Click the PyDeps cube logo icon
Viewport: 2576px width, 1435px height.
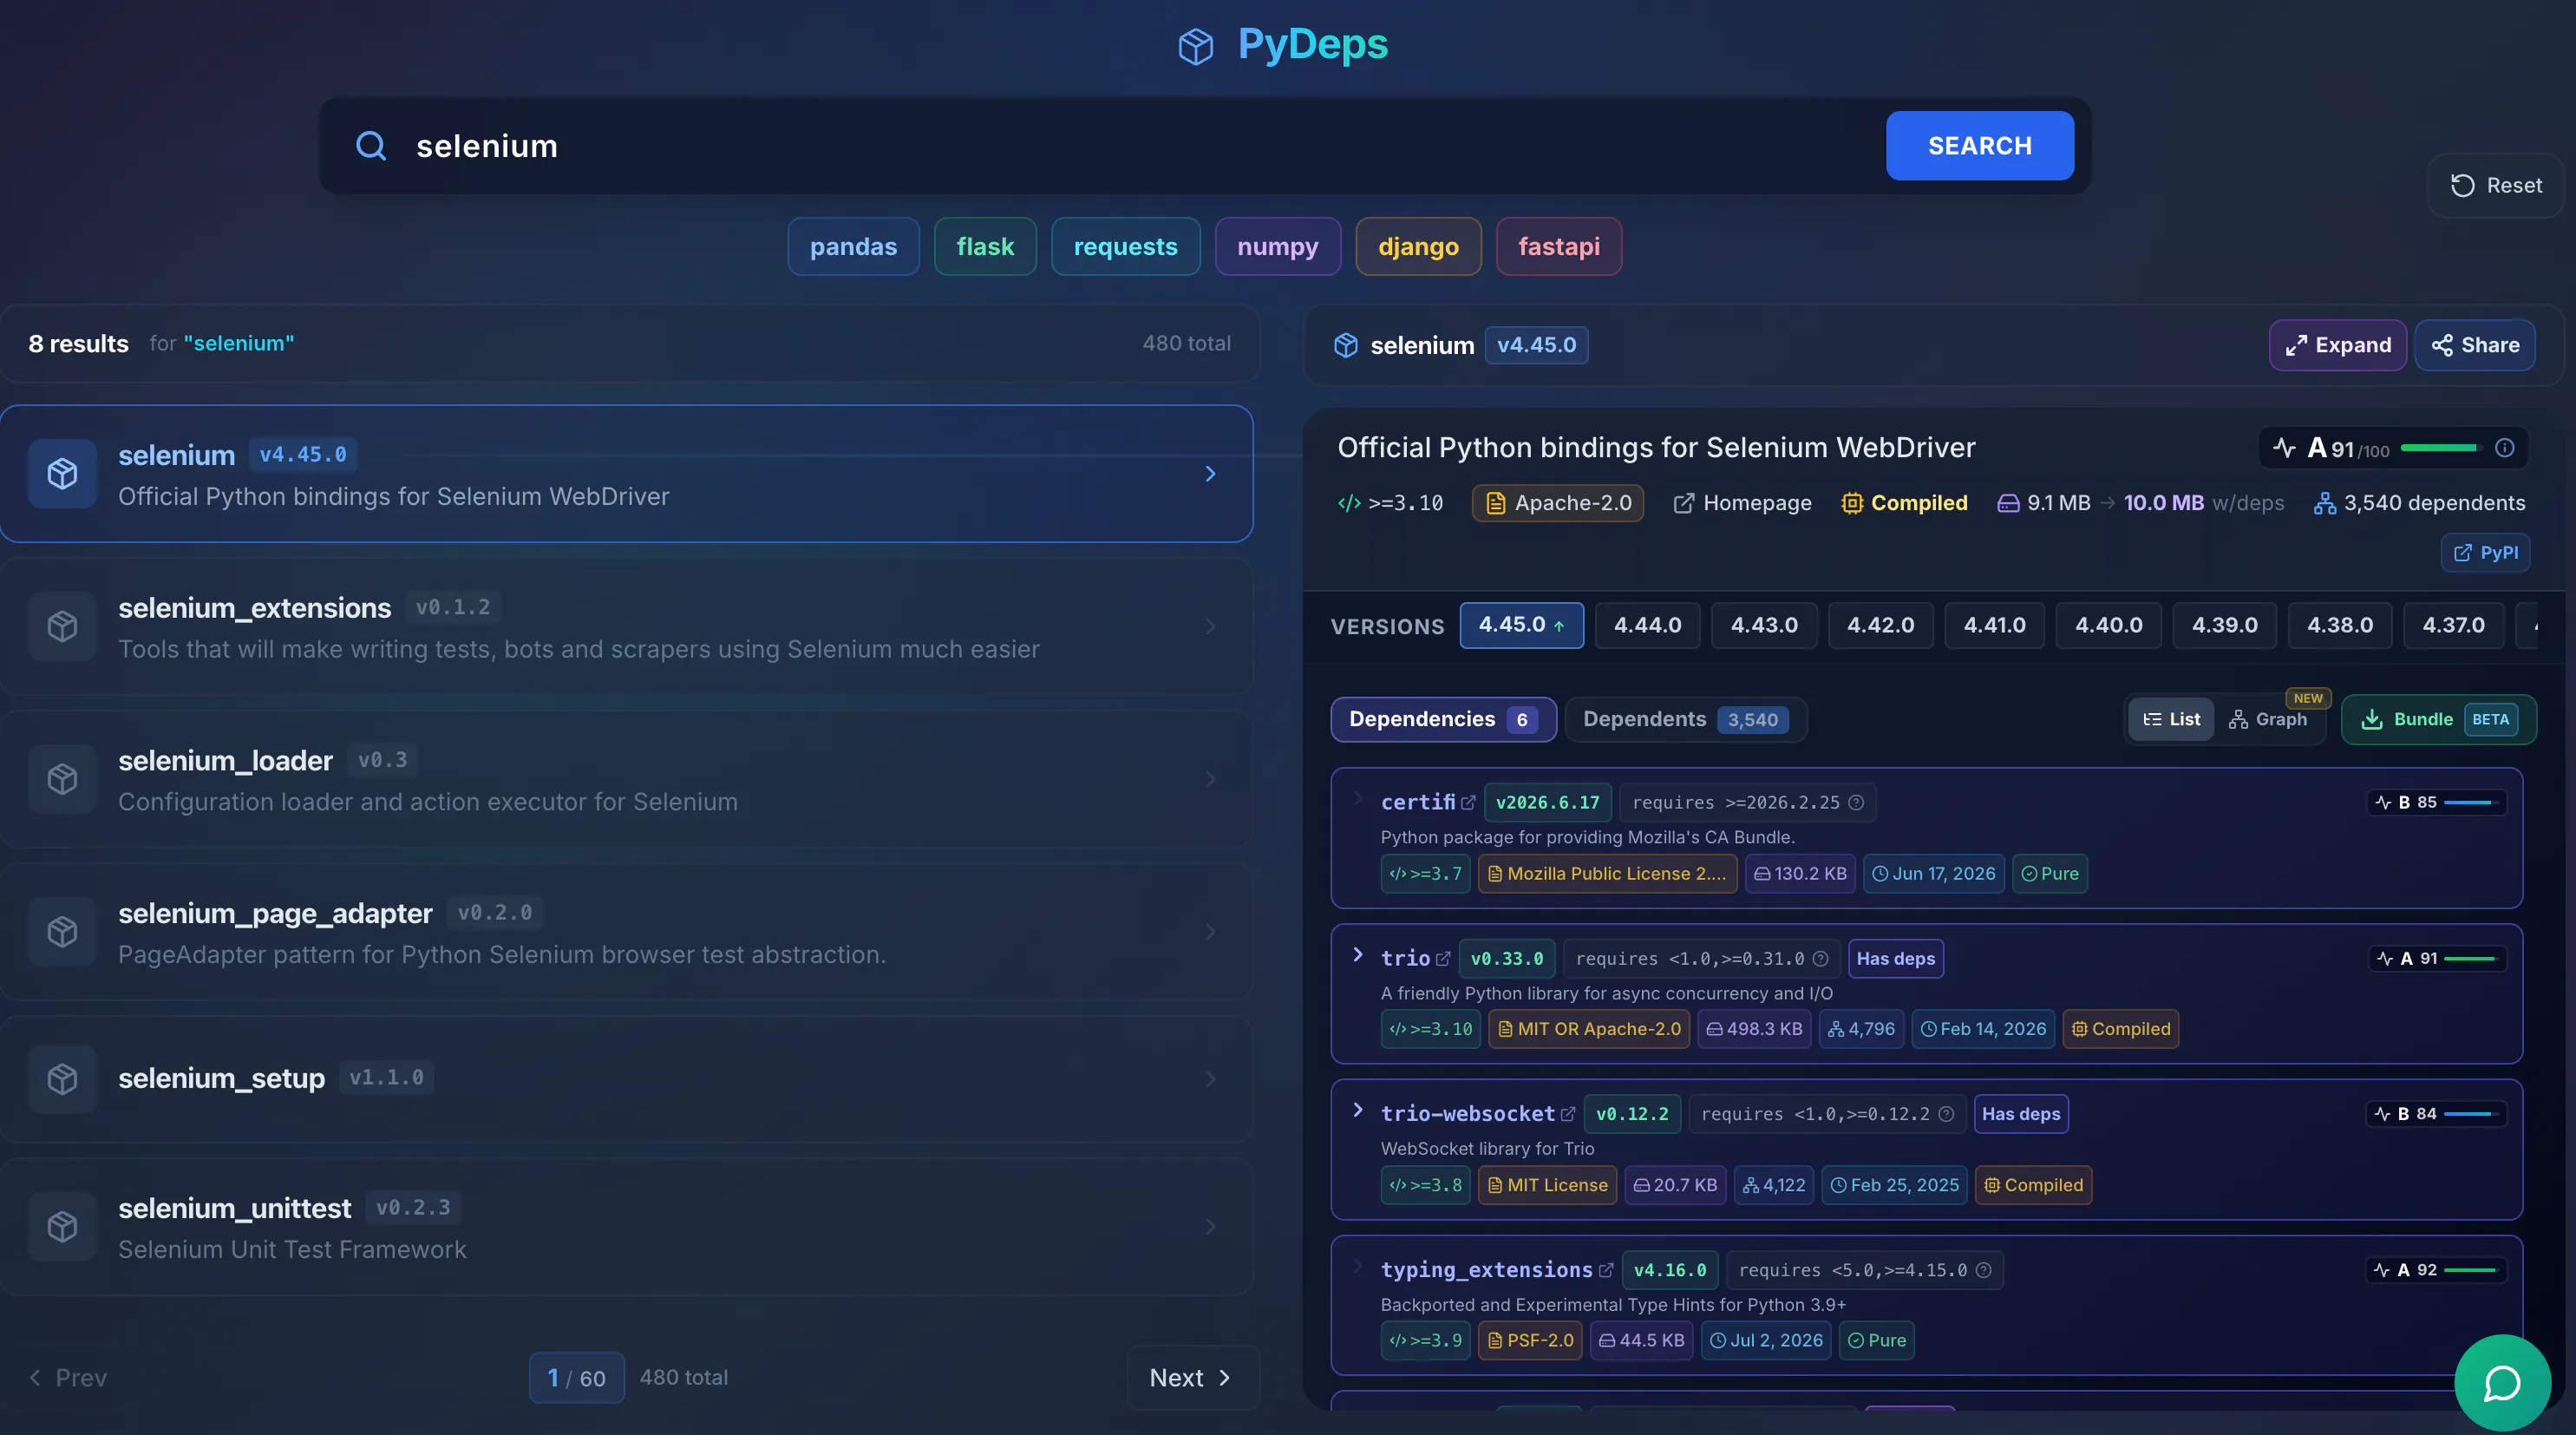tap(1195, 46)
